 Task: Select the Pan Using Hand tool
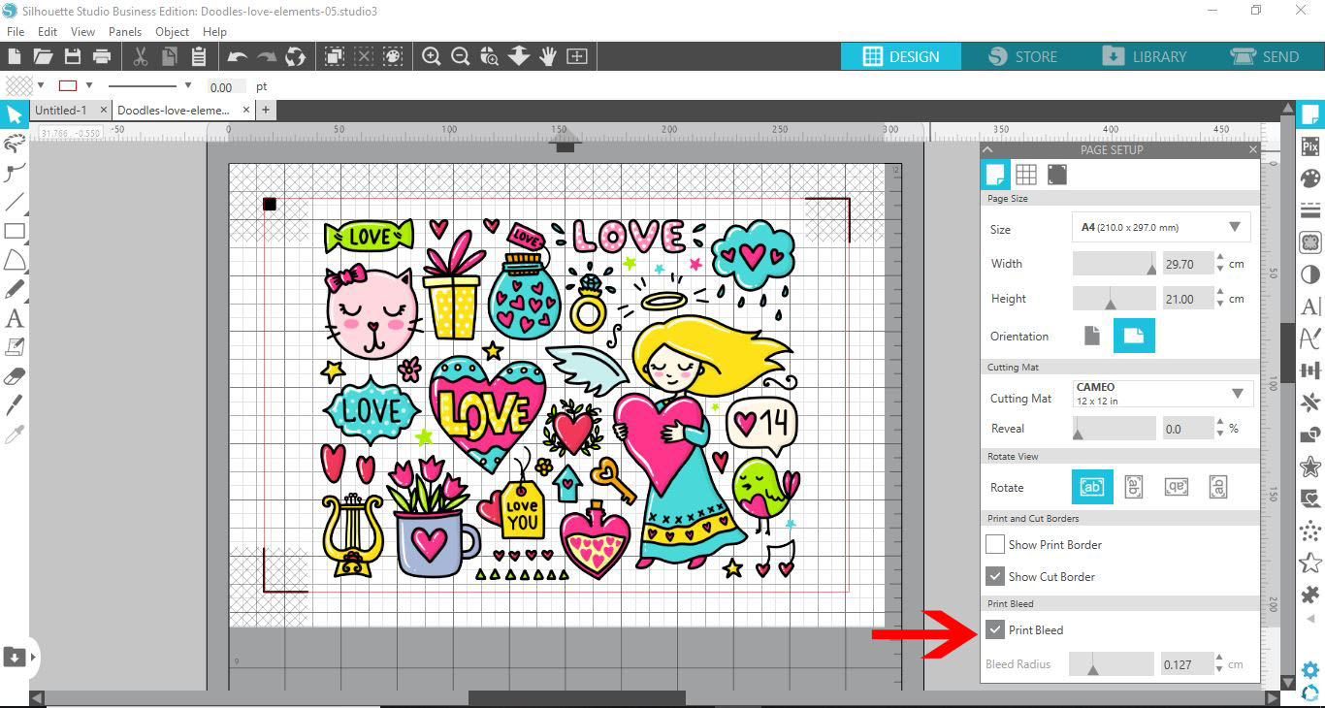pyautogui.click(x=548, y=56)
